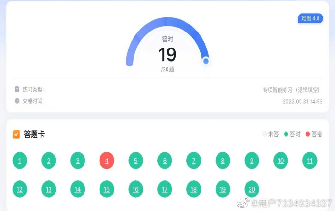The image size is (335, 211).
Task: Jump to question 16
Action: coord(135,189)
